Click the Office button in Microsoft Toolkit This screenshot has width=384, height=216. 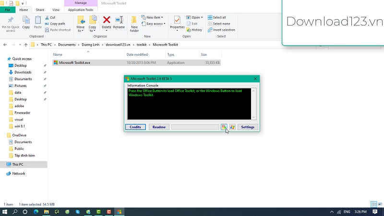224,127
